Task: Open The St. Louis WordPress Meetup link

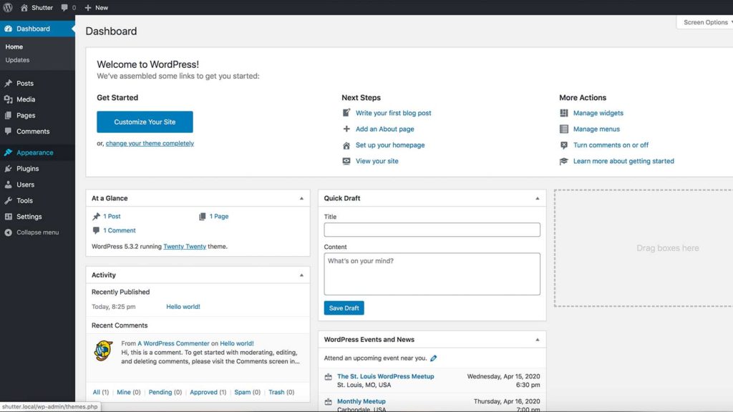Action: pos(386,376)
